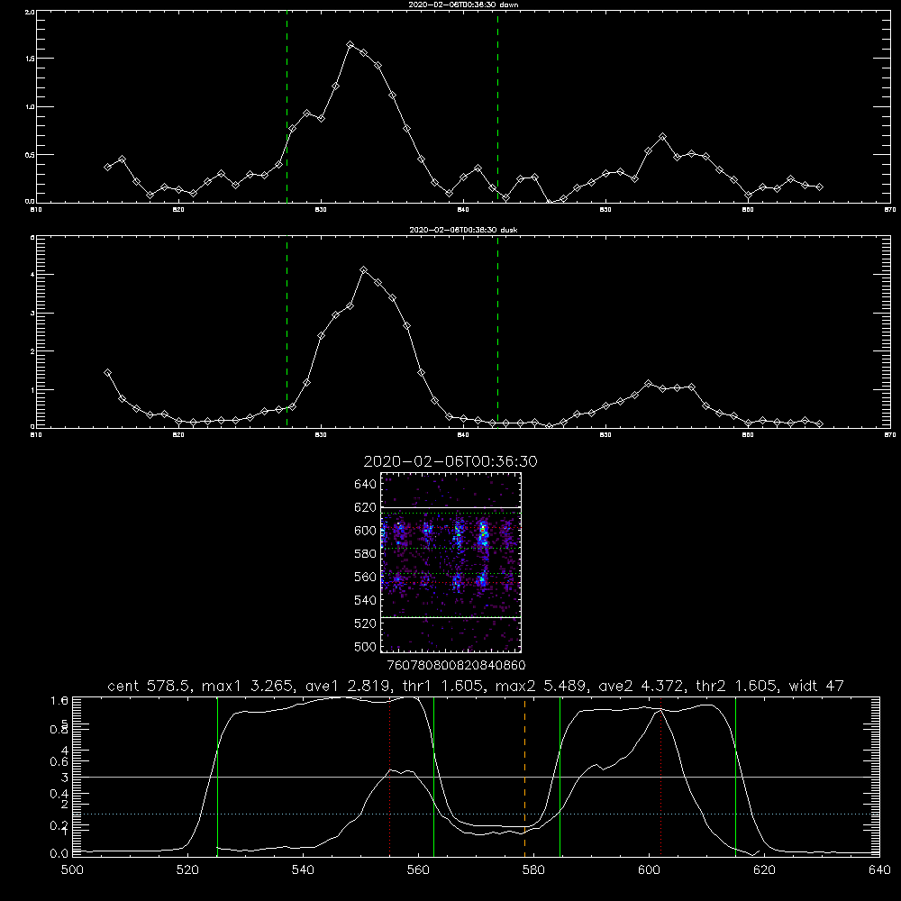This screenshot has height=901, width=901.
Task: Select right green dashed line in dusk plot
Action: tap(497, 332)
